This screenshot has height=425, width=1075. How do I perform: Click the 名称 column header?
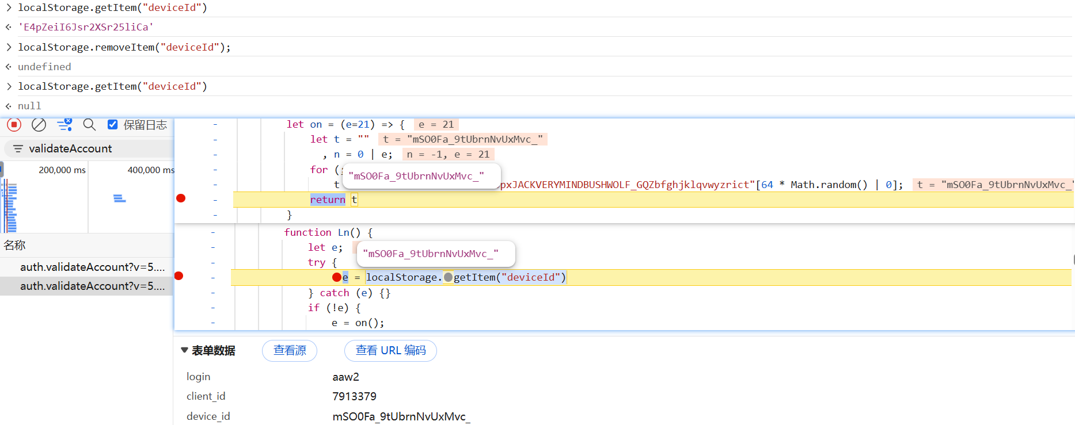click(15, 246)
